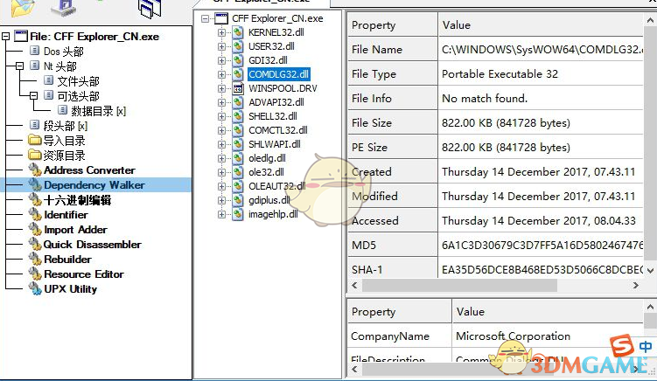Open Resource Editor from the tree
The image size is (657, 381).
coord(84,274)
